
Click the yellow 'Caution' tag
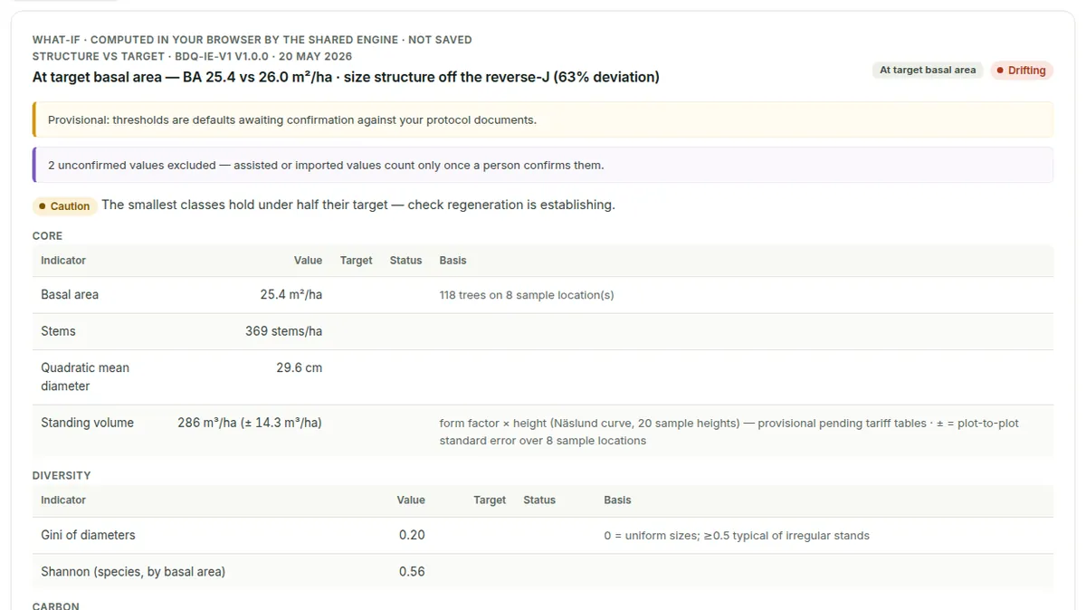coord(64,206)
